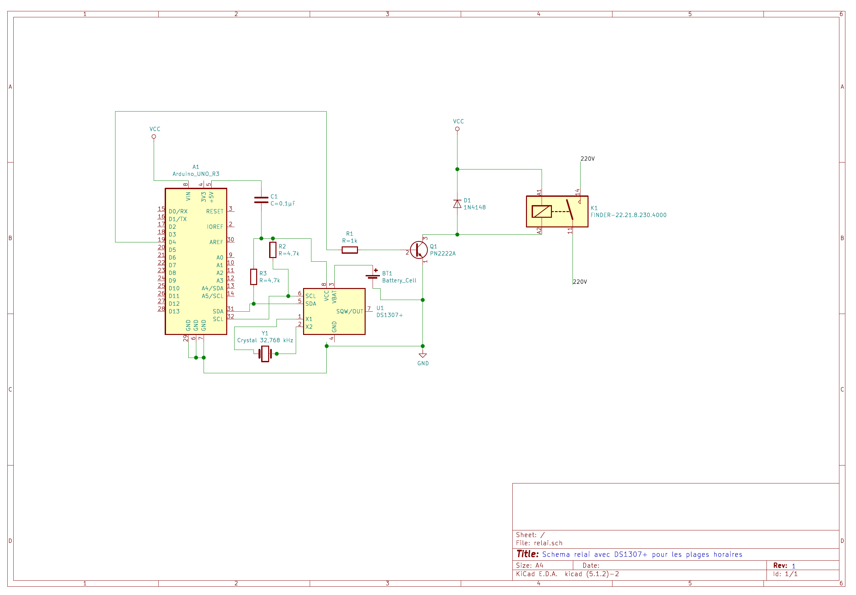The height and width of the screenshot is (595, 856).
Task: Click the upper 220V net label
Action: coord(587,159)
